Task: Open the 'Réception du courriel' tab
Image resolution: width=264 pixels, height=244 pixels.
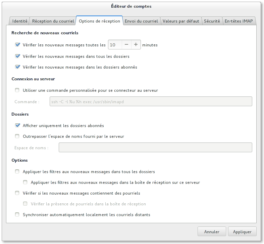Action: (x=53, y=21)
